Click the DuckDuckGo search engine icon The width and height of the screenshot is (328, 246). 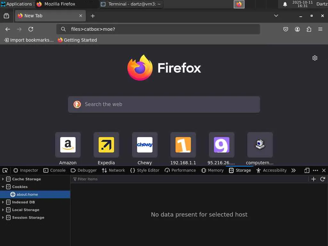coord(77,104)
